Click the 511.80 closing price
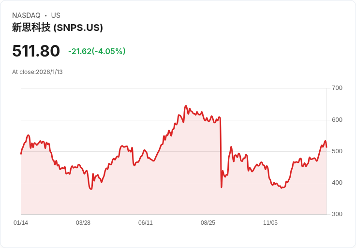The width and height of the screenshot is (356, 248). point(36,51)
